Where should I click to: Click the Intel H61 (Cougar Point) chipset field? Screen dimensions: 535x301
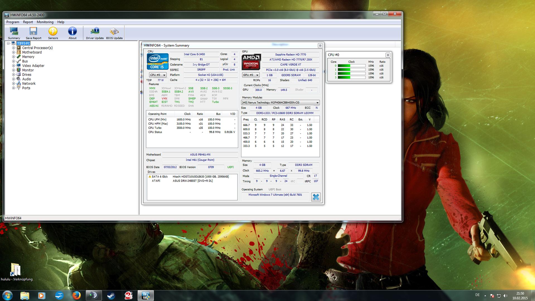point(200,160)
